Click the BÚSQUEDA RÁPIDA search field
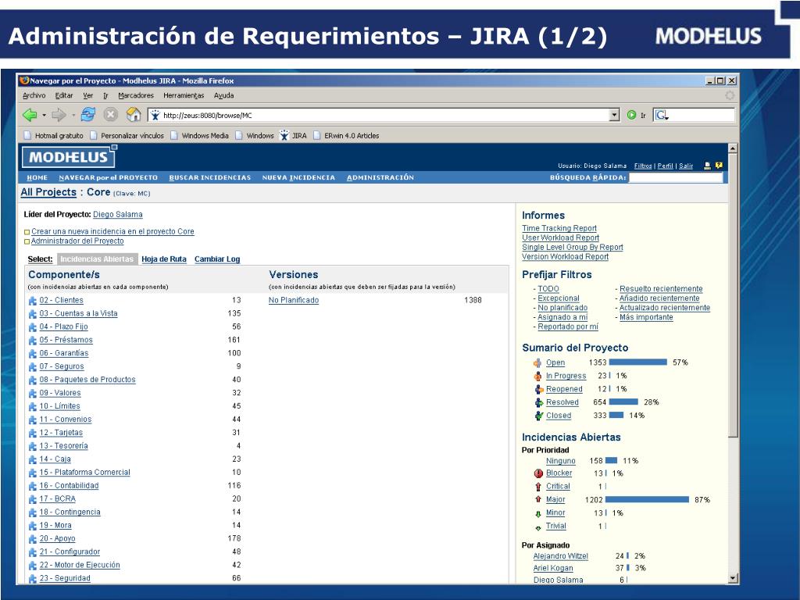The height and width of the screenshot is (600, 800). point(676,177)
